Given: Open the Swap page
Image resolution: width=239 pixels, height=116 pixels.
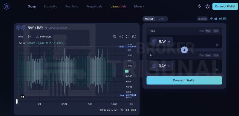Looking at the screenshot, I should 32,6.
